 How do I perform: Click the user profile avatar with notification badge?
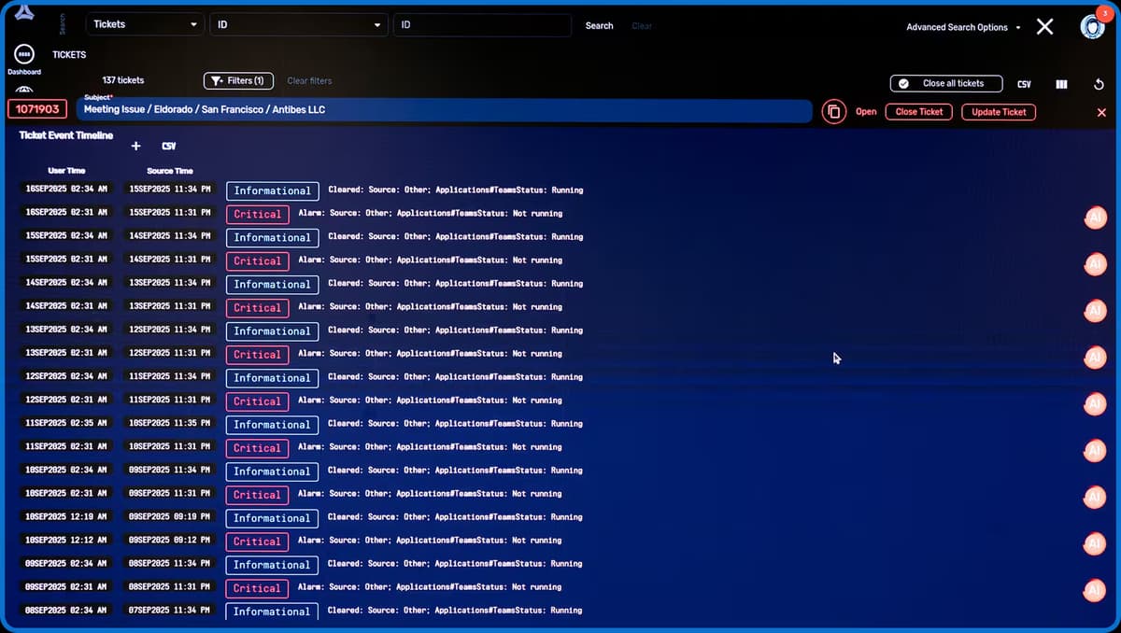pyautogui.click(x=1091, y=26)
